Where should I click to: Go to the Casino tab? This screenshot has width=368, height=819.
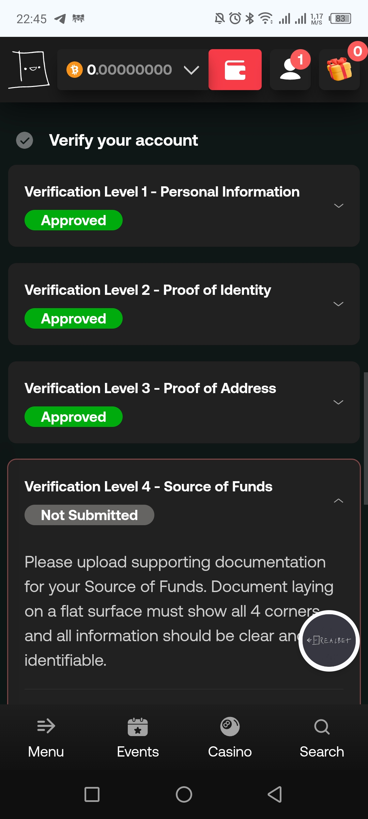click(x=230, y=738)
